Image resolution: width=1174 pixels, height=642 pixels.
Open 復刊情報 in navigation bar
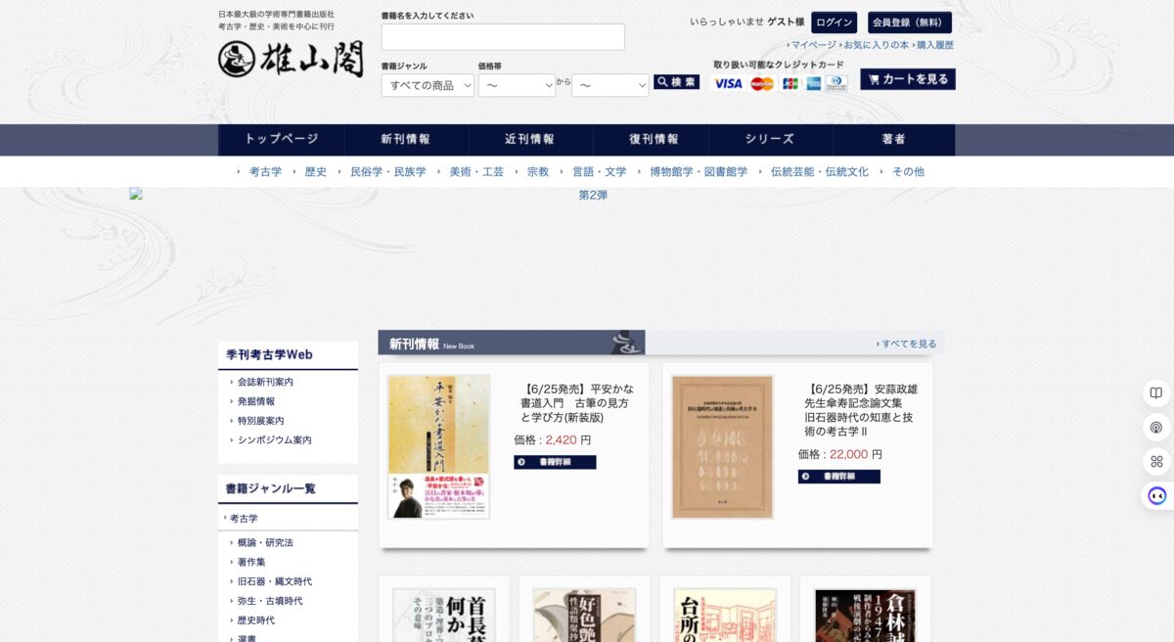(654, 139)
